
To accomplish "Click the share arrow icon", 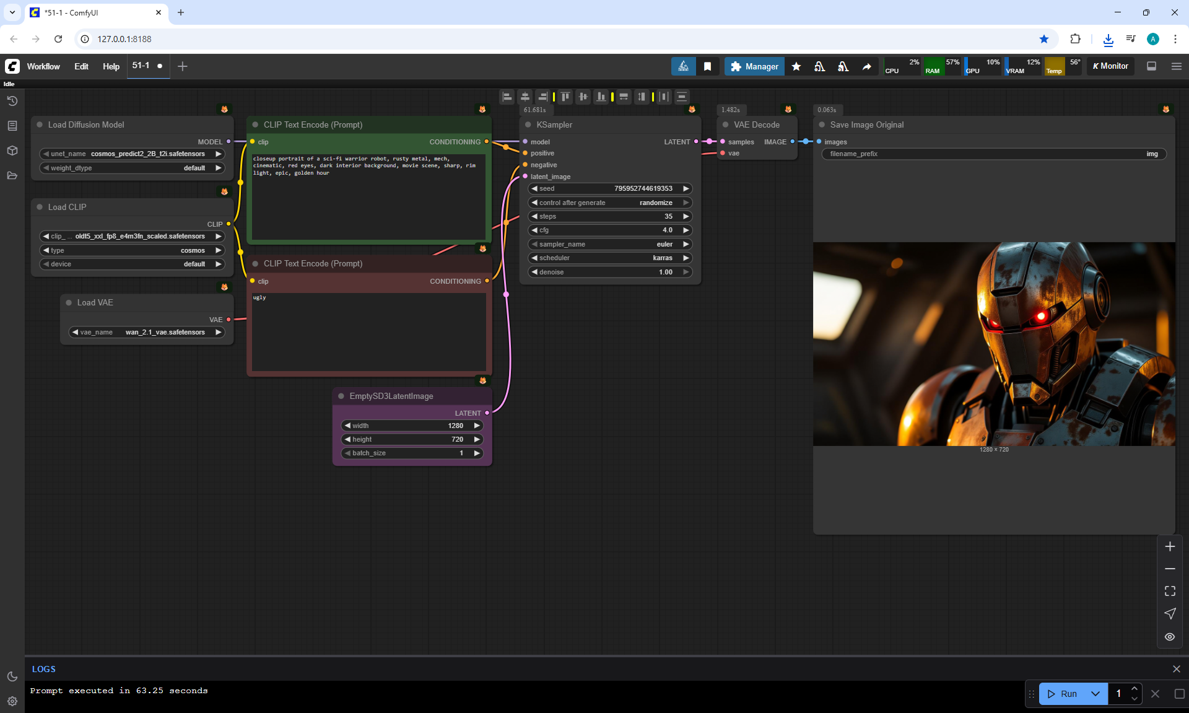I will [866, 66].
